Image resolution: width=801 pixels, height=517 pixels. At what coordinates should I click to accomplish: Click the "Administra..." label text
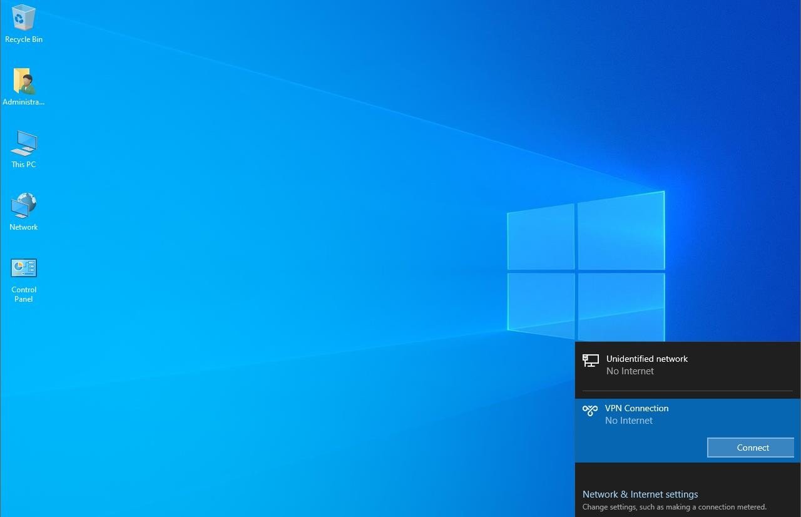(24, 102)
